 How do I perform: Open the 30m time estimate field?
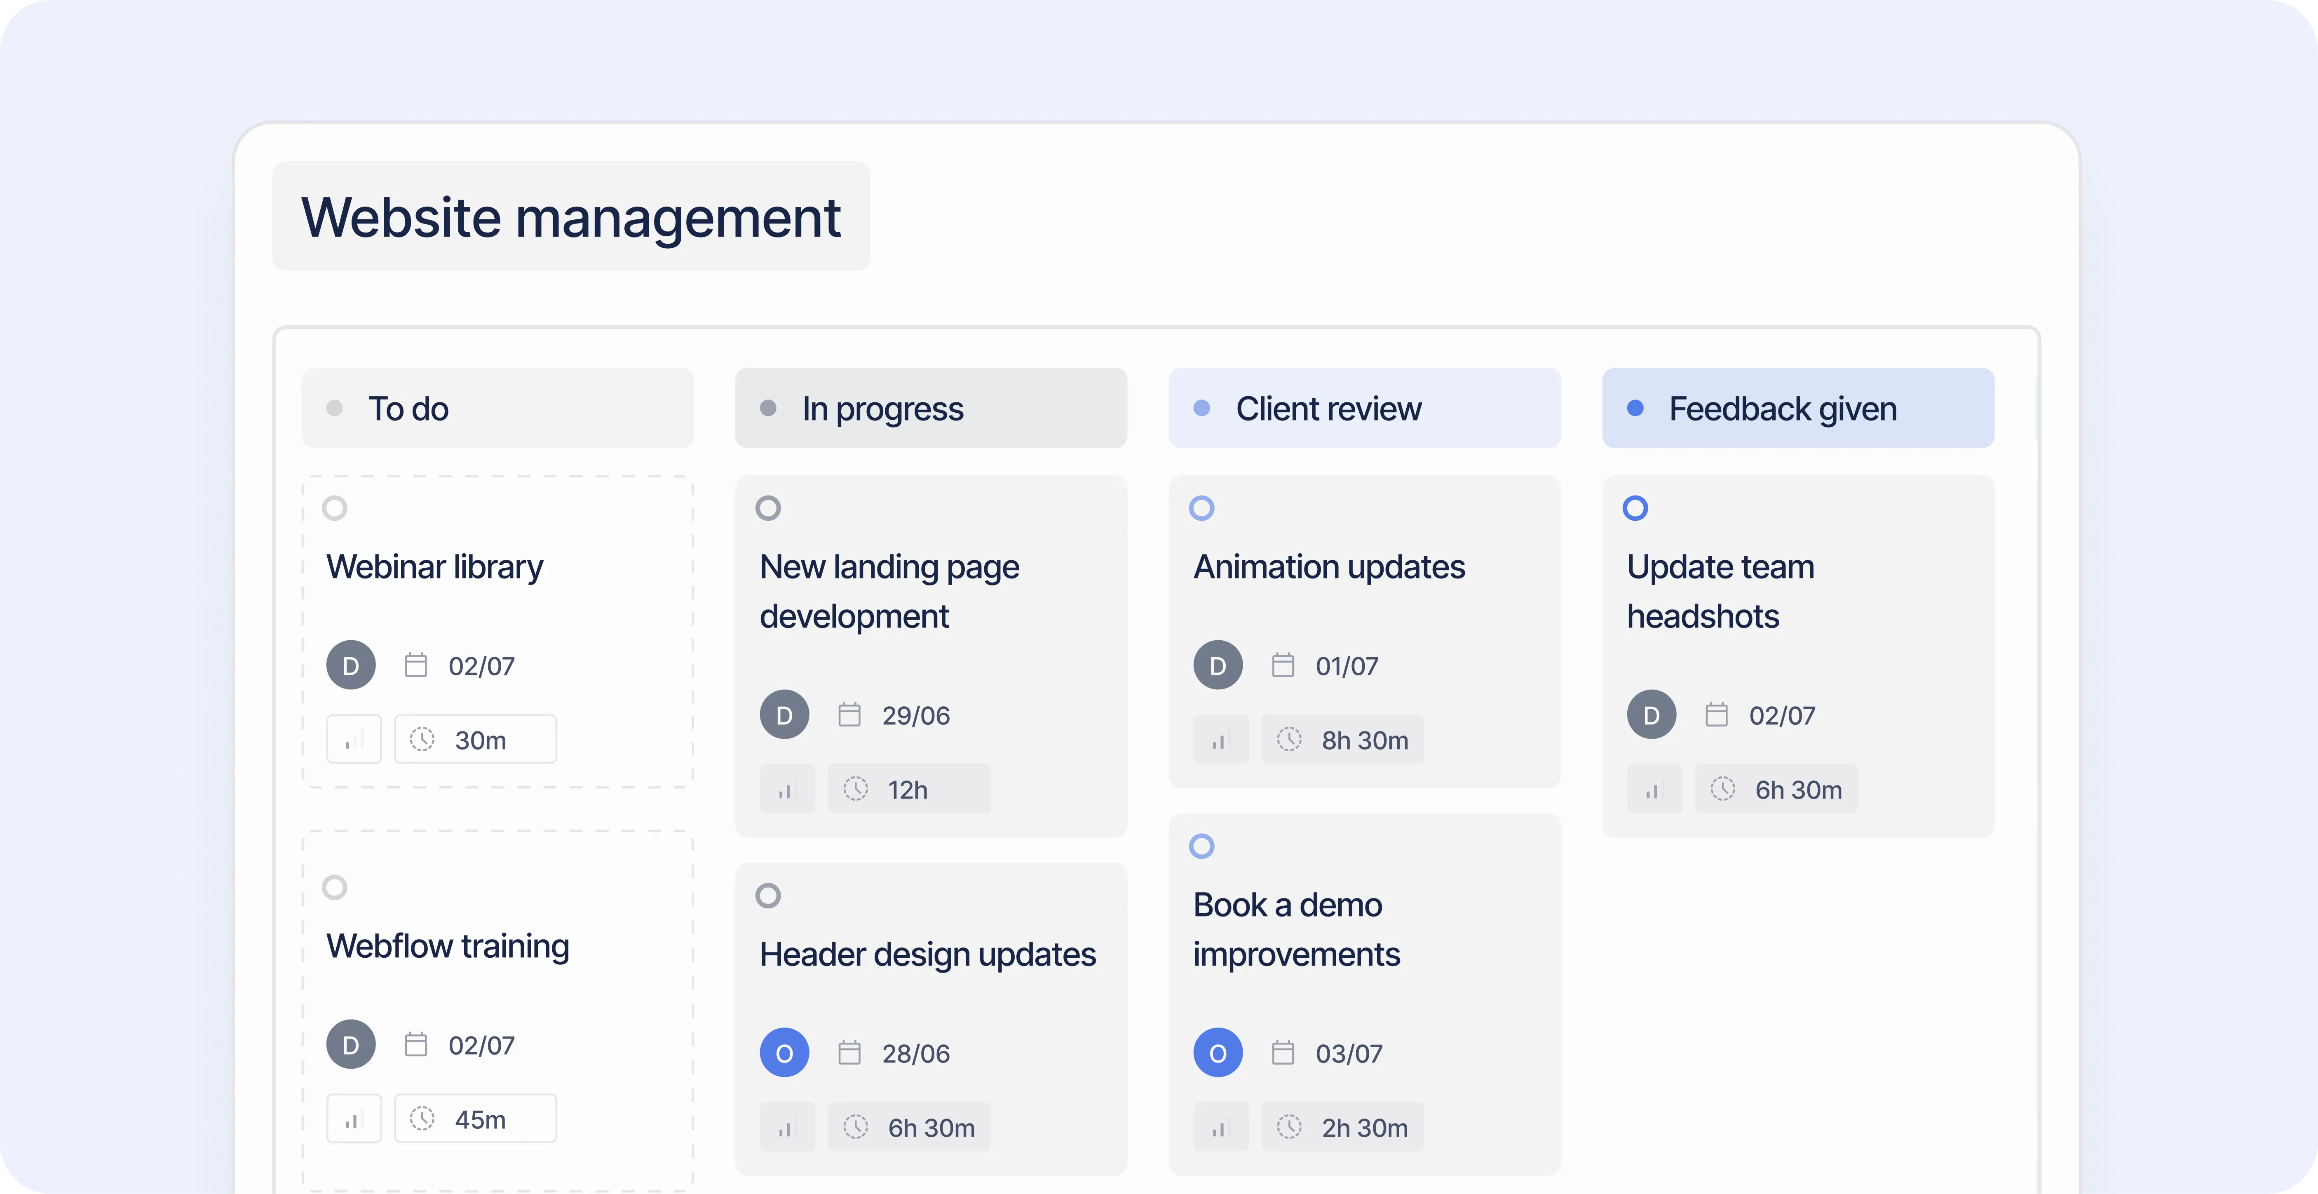[x=475, y=740]
